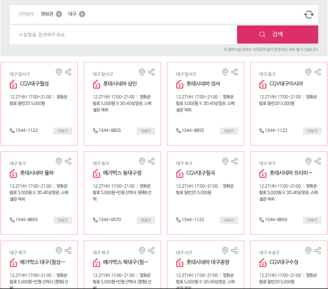Viewport: 328px width, 289px height.
Task: Open the CGV대구수성 title
Action: (284, 262)
